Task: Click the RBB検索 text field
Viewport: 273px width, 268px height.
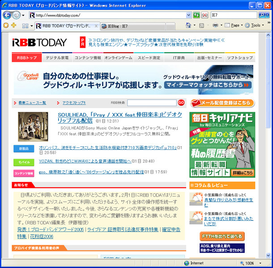Action: (x=152, y=103)
